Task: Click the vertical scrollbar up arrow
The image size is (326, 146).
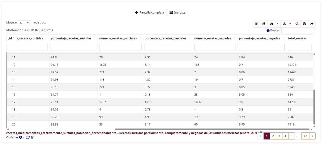Action: (x=315, y=54)
